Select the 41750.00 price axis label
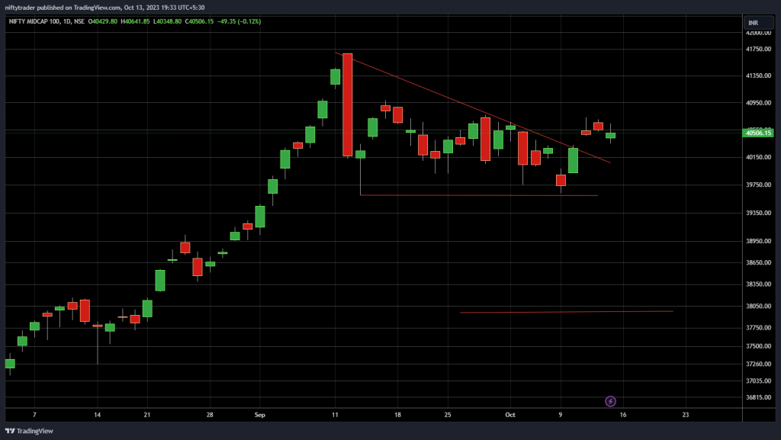Image resolution: width=781 pixels, height=440 pixels. (x=758, y=50)
